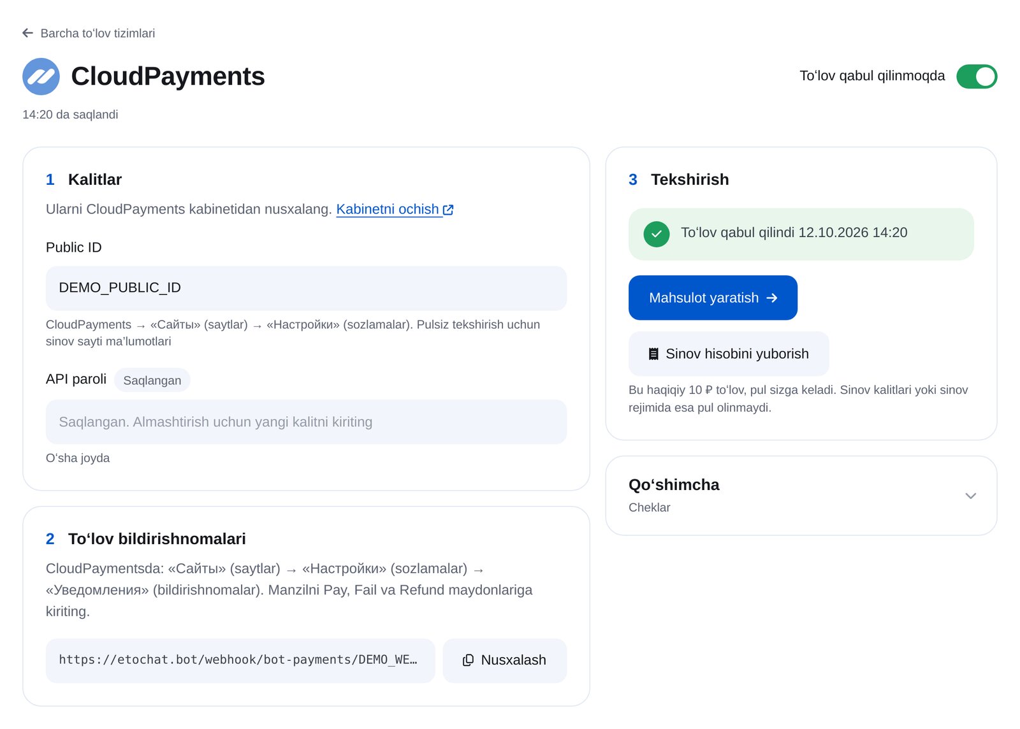This screenshot has height=729, width=1020.
Task: Click the 'Nusxalash' copy button
Action: pyautogui.click(x=504, y=660)
